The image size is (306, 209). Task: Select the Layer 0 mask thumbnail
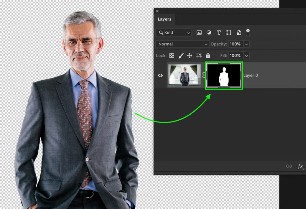[x=224, y=75]
